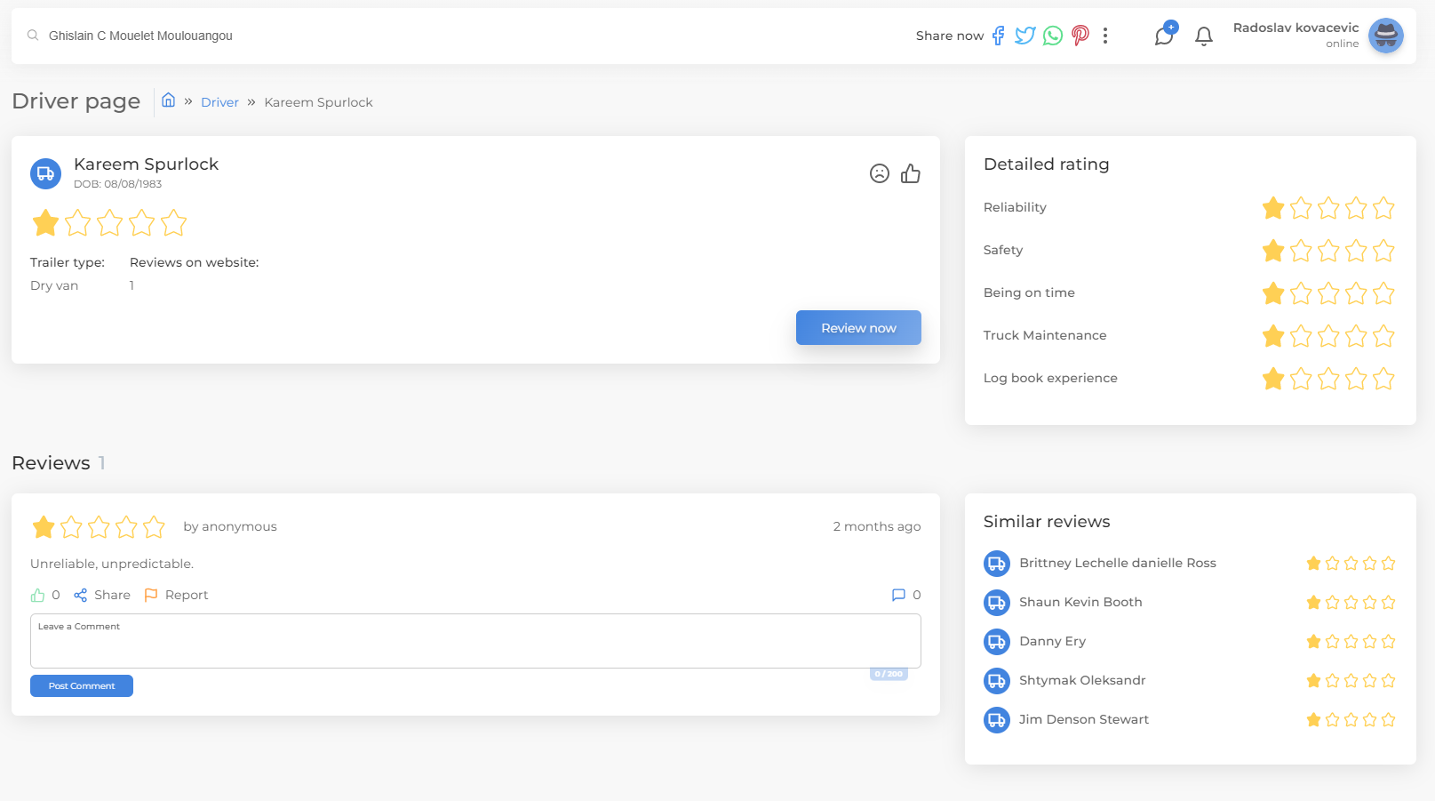The height and width of the screenshot is (801, 1435).
Task: Click the Leave a Comment field
Action: tap(475, 641)
